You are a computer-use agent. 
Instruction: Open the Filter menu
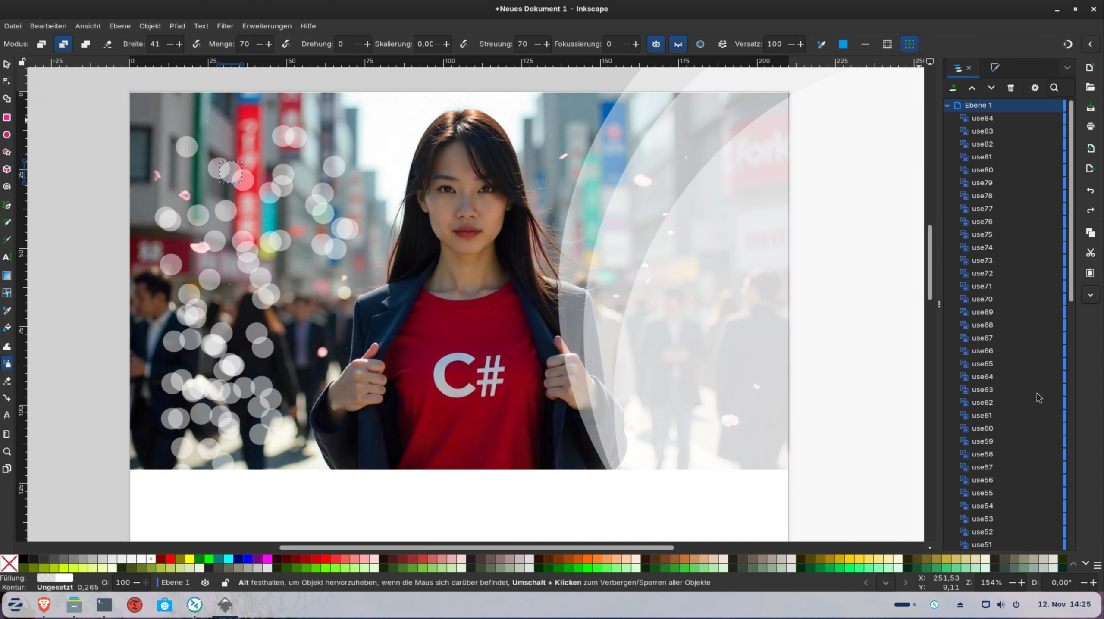click(225, 26)
